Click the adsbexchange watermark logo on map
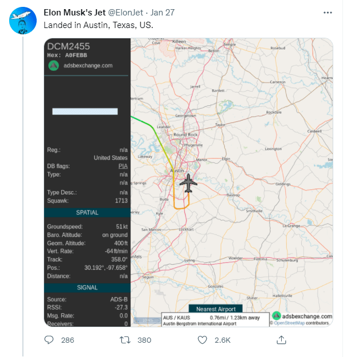The height and width of the screenshot is (357, 351). coord(276,316)
